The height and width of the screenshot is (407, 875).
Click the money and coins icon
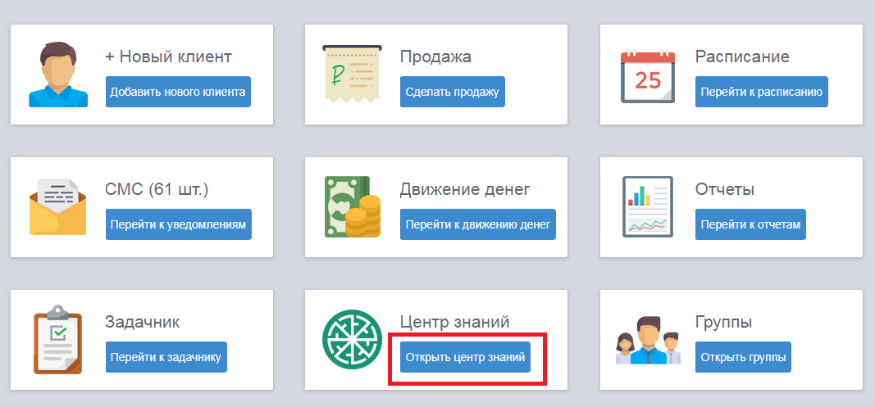[353, 207]
